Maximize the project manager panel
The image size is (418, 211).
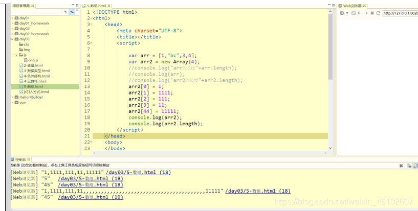(x=77, y=5)
